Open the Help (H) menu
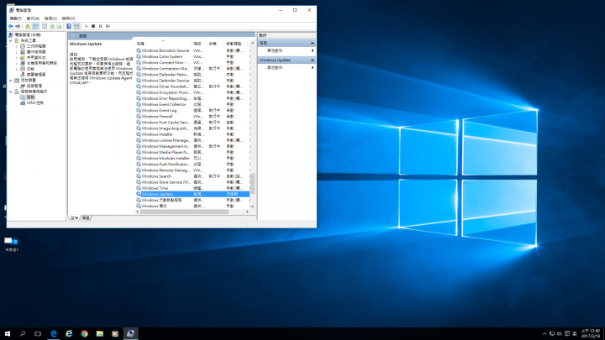Screen dimensions: 605x340 click(x=68, y=18)
